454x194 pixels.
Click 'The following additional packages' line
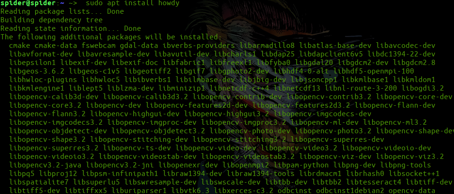click(111, 37)
